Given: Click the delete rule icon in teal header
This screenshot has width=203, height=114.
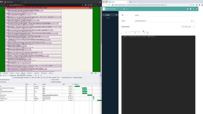Looking at the screenshot, I should (x=124, y=9).
